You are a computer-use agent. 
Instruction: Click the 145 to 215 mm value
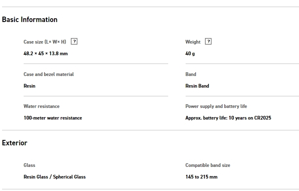[x=201, y=177]
